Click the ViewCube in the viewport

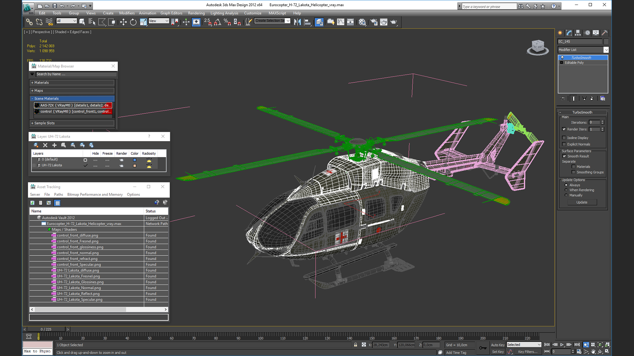click(x=538, y=47)
